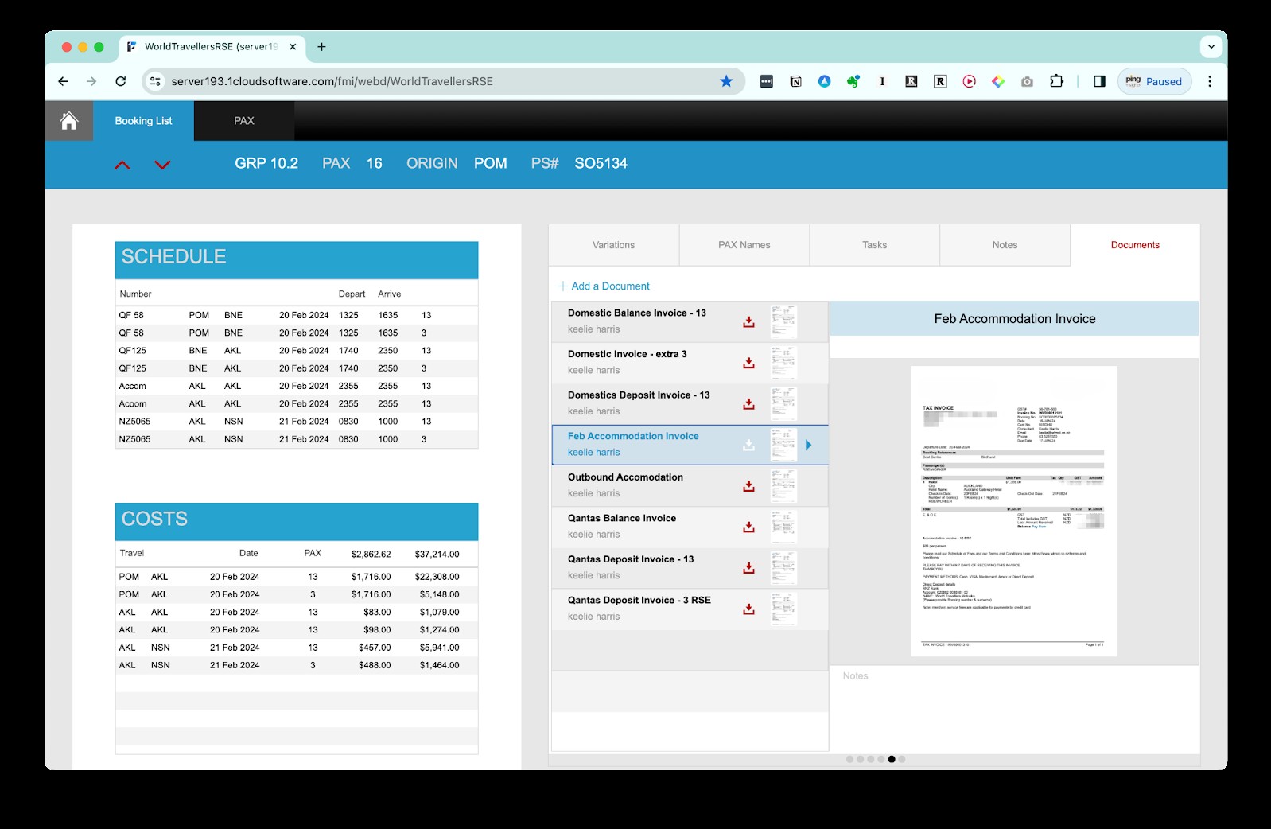This screenshot has height=829, width=1271.
Task: Toggle the browser side panel
Action: click(x=1099, y=81)
